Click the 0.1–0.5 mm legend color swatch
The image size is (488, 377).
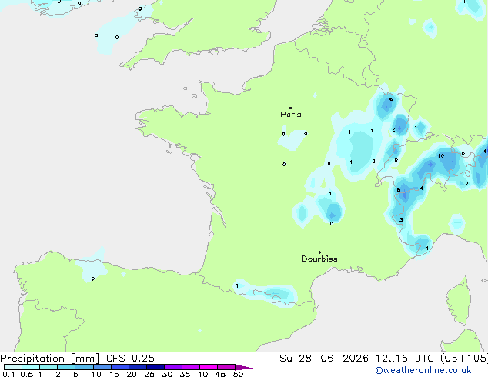[13, 367]
